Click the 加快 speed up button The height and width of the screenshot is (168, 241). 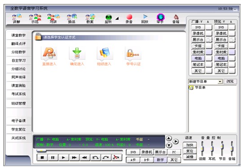[x=190, y=145]
